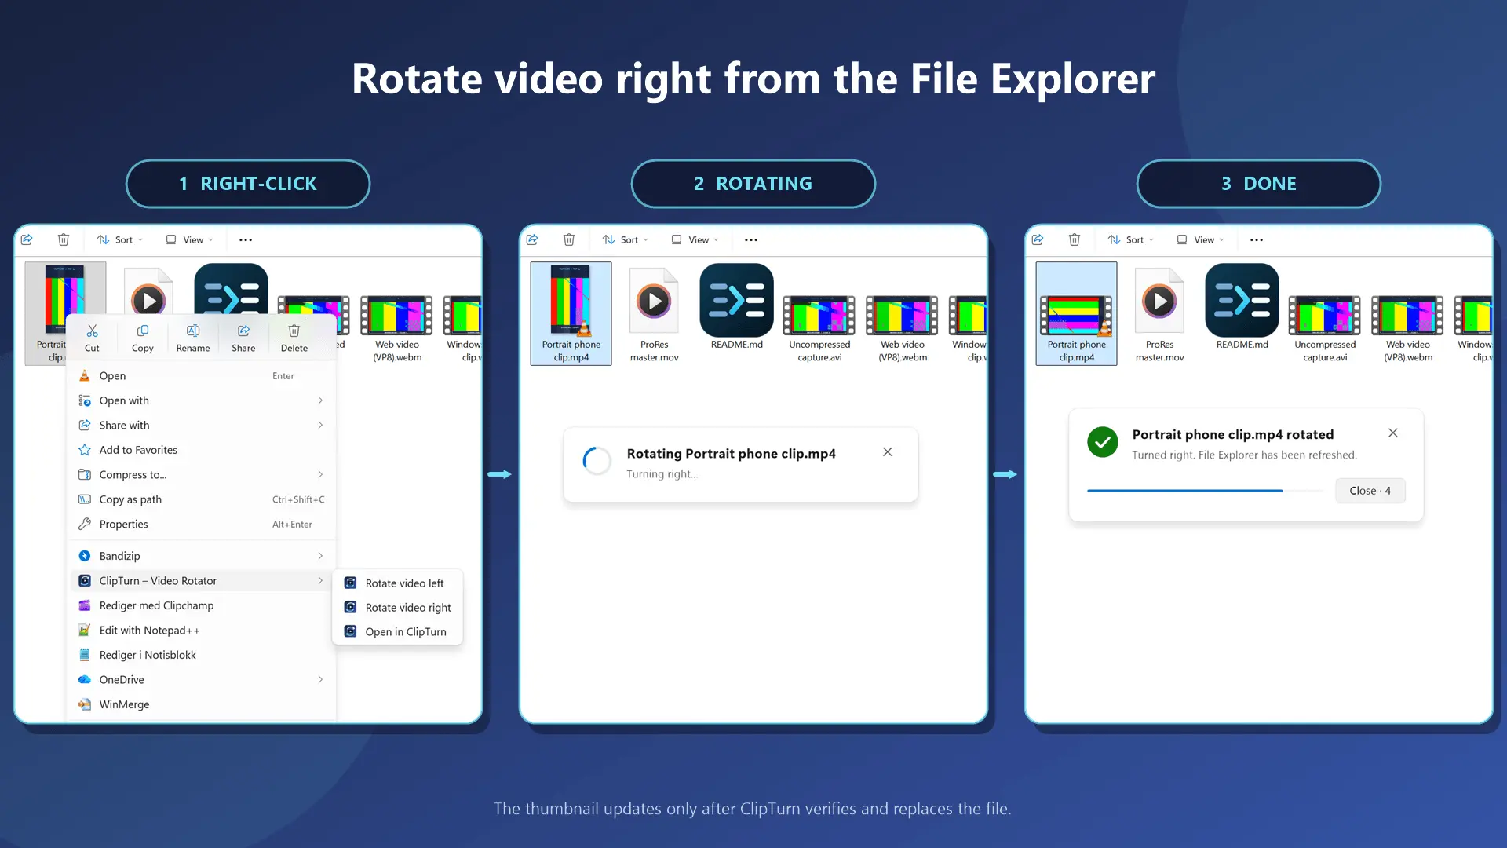Screen dimensions: 1507x848
Task: Select Uncompressed capture.avi in Rotating panel
Action: (x=819, y=328)
